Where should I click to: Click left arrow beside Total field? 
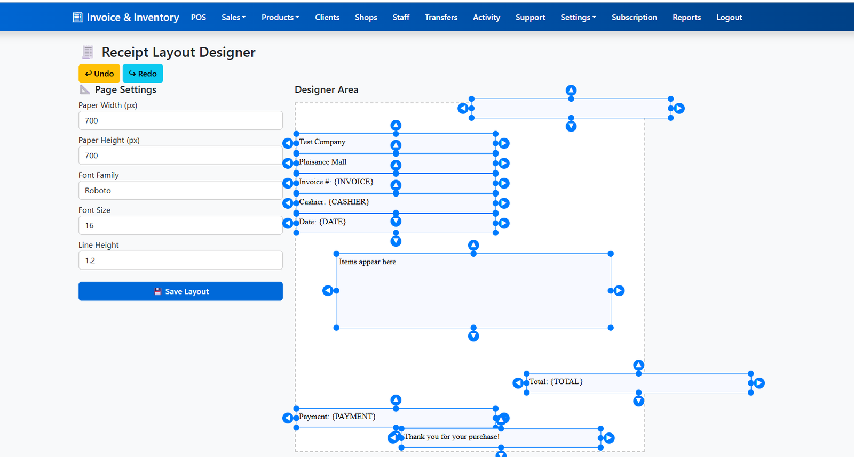coord(518,383)
